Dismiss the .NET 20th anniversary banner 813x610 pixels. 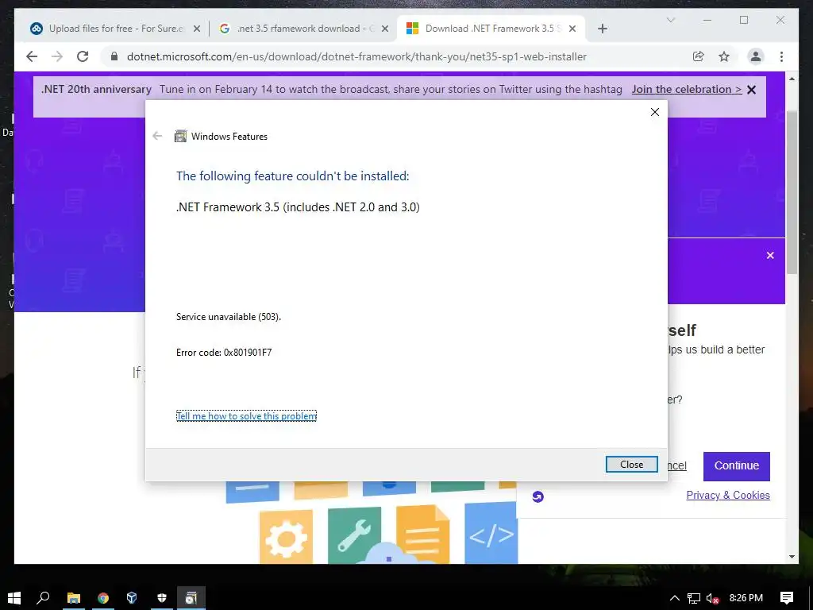pos(751,90)
